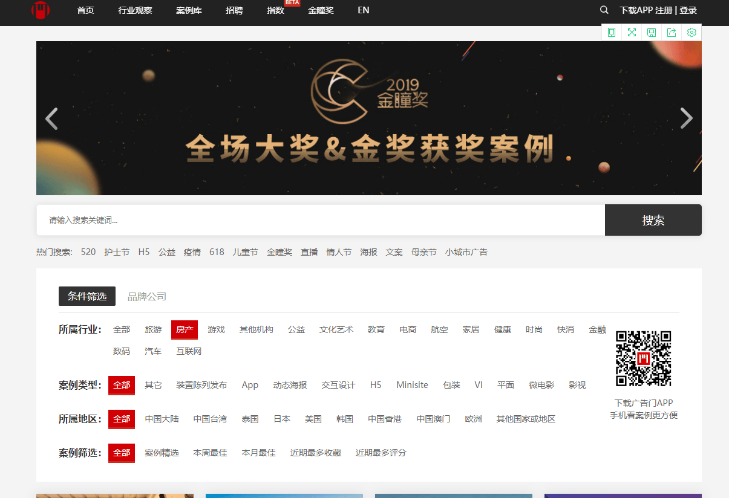Click the previous slide arrow on the banner
Viewport: 729px width, 498px height.
(51, 118)
